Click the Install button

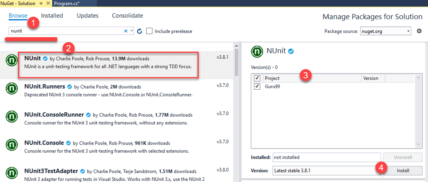tap(403, 170)
